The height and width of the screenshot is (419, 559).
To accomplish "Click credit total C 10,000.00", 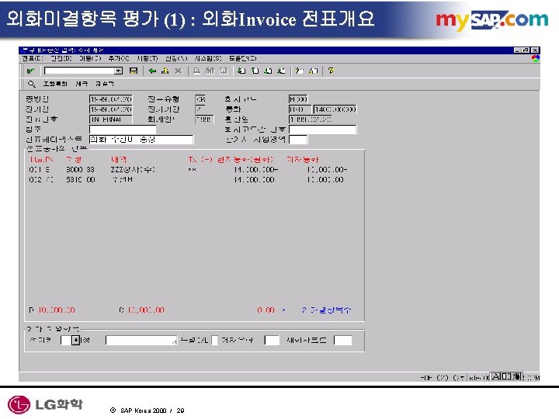I will click(x=142, y=310).
